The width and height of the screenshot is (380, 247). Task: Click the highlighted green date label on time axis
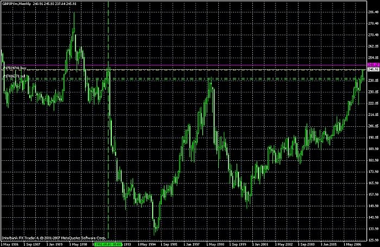pyautogui.click(x=109, y=245)
